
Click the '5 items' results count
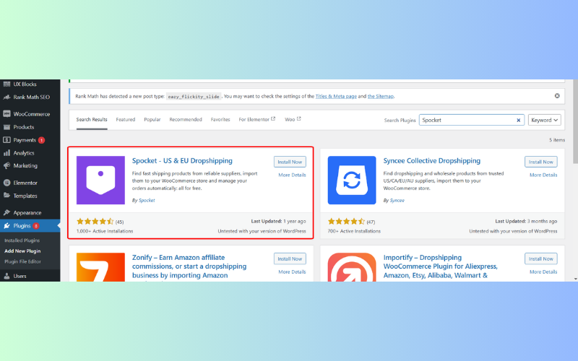click(x=556, y=140)
